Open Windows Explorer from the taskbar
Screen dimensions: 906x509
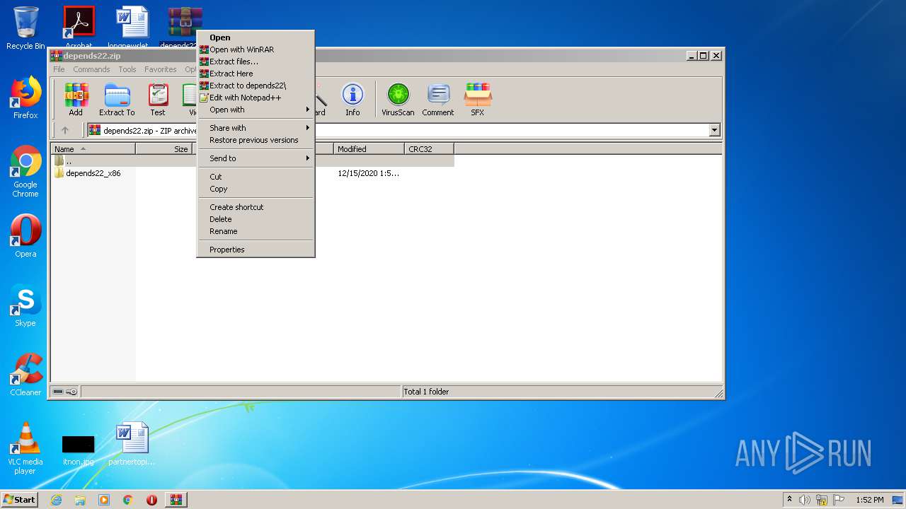[x=80, y=500]
